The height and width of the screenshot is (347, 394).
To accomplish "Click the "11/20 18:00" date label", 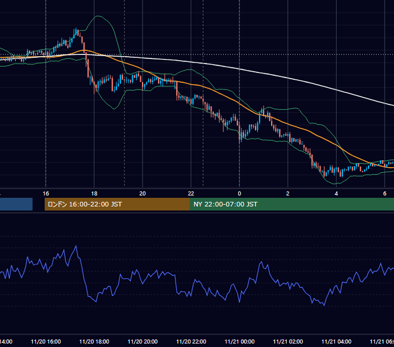I will click(94, 342).
